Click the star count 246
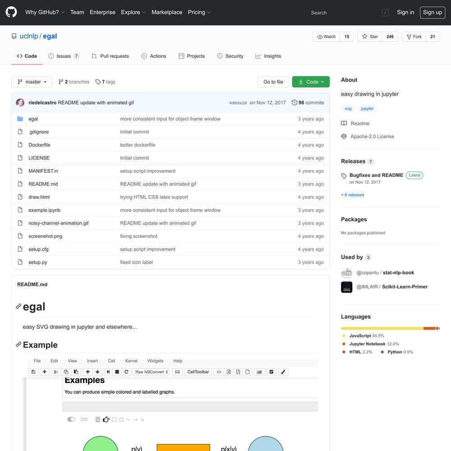 390,37
